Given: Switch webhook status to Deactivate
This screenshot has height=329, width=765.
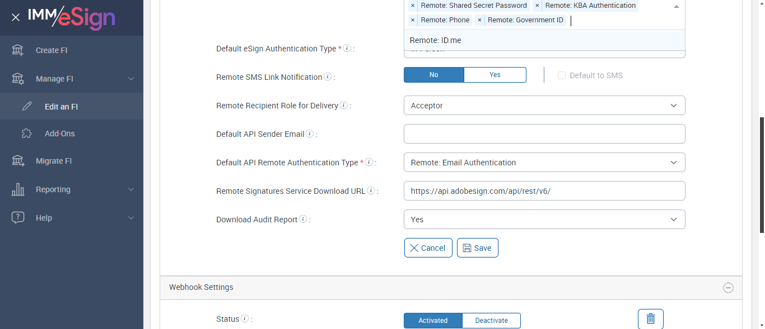Looking at the screenshot, I should (x=491, y=321).
